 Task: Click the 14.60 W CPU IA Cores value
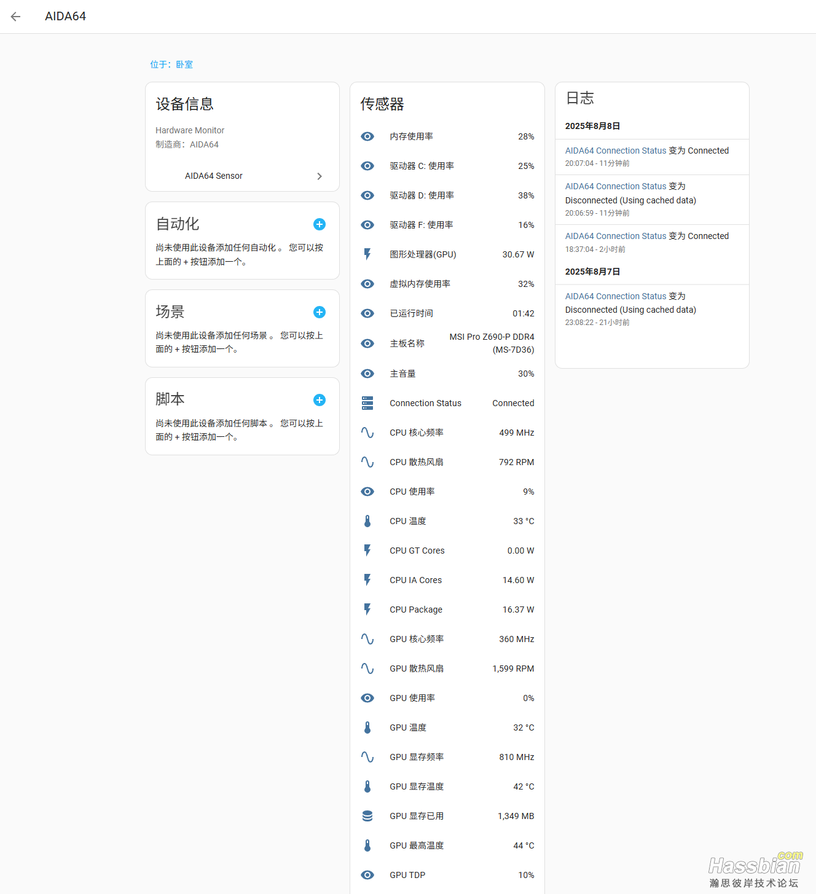(x=519, y=580)
